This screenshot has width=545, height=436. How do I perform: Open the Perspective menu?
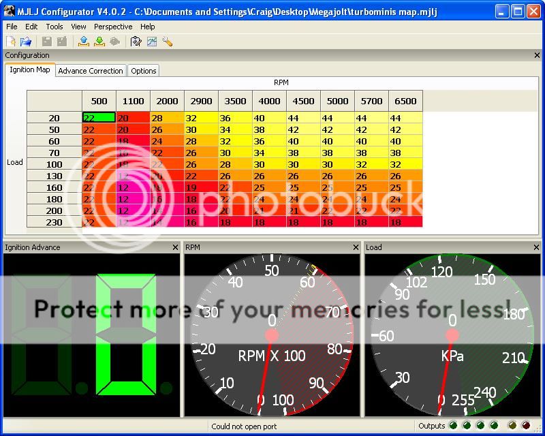(x=113, y=27)
